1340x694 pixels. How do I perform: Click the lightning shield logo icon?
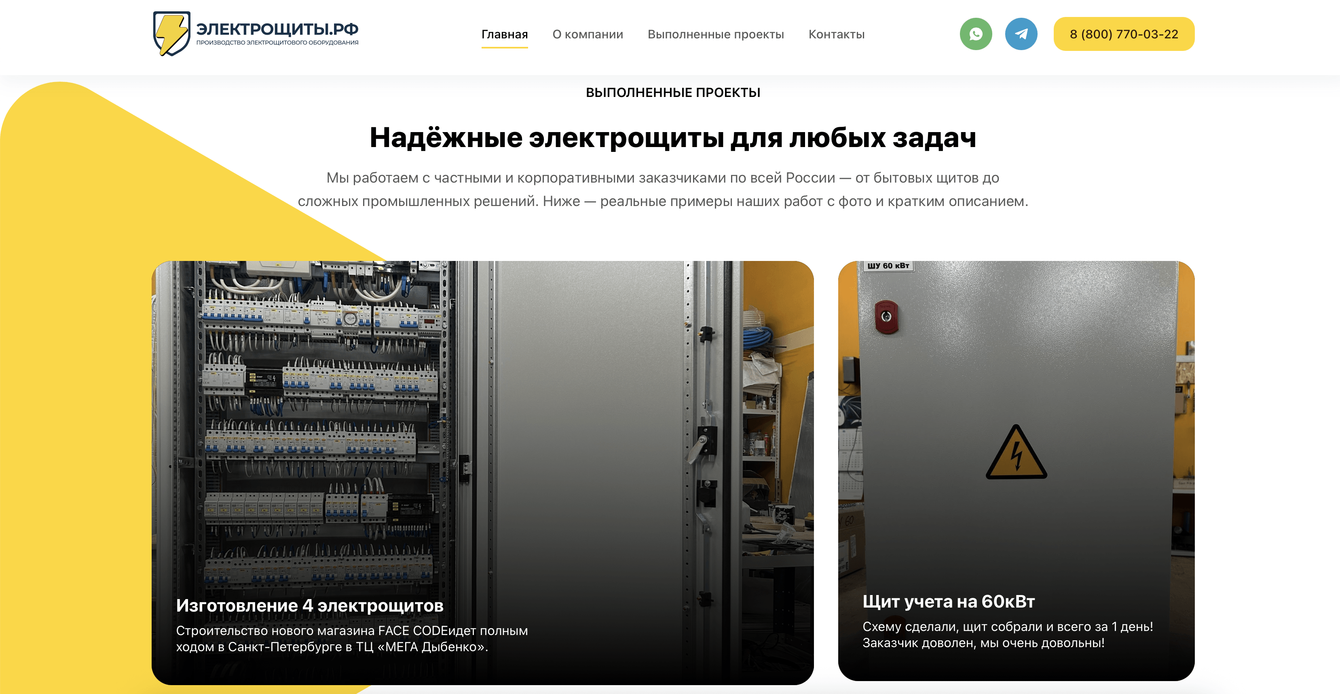pyautogui.click(x=172, y=34)
